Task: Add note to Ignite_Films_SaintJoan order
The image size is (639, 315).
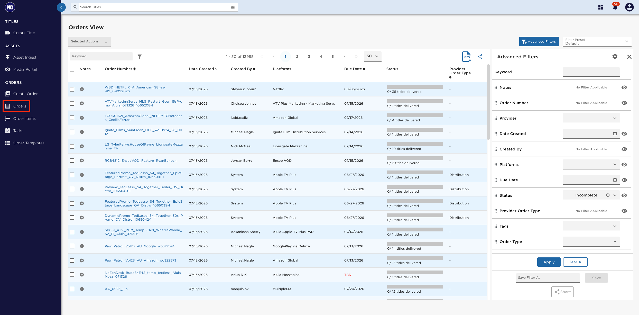Action: point(82,132)
